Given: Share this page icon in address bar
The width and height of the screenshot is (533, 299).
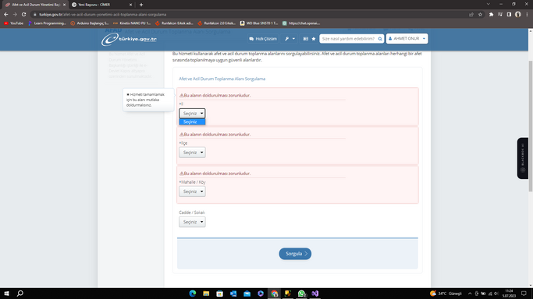Looking at the screenshot, I should (471, 15).
